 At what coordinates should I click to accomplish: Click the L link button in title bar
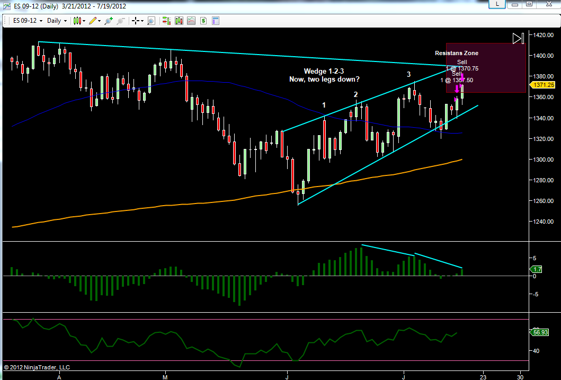click(x=497, y=4)
